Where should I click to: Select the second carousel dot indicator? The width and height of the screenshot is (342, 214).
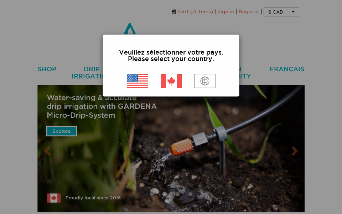coord(165,194)
